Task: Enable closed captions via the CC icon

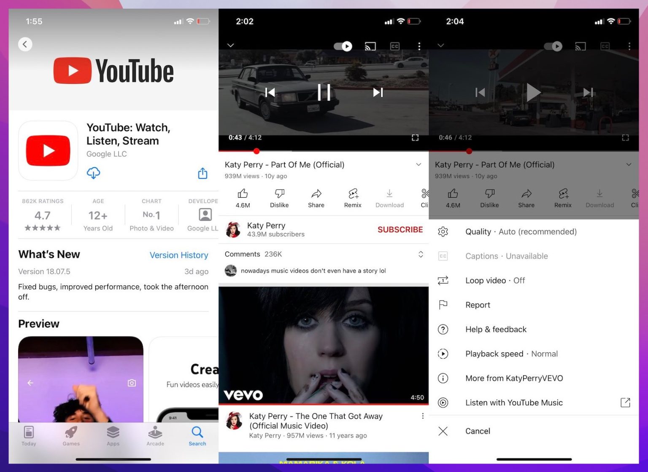Action: tap(394, 46)
